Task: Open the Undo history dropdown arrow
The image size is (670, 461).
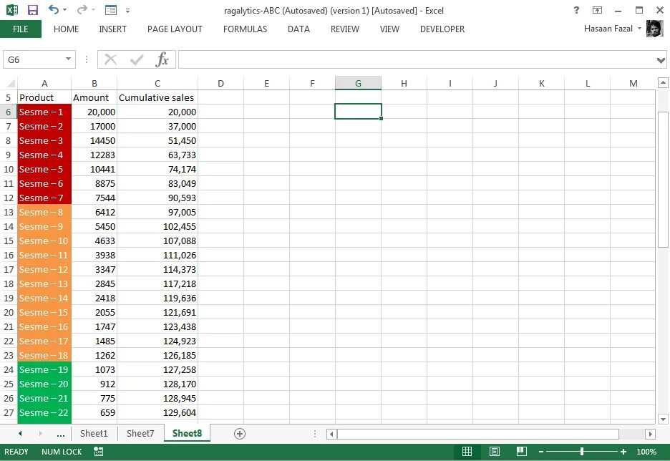Action: (x=64, y=10)
